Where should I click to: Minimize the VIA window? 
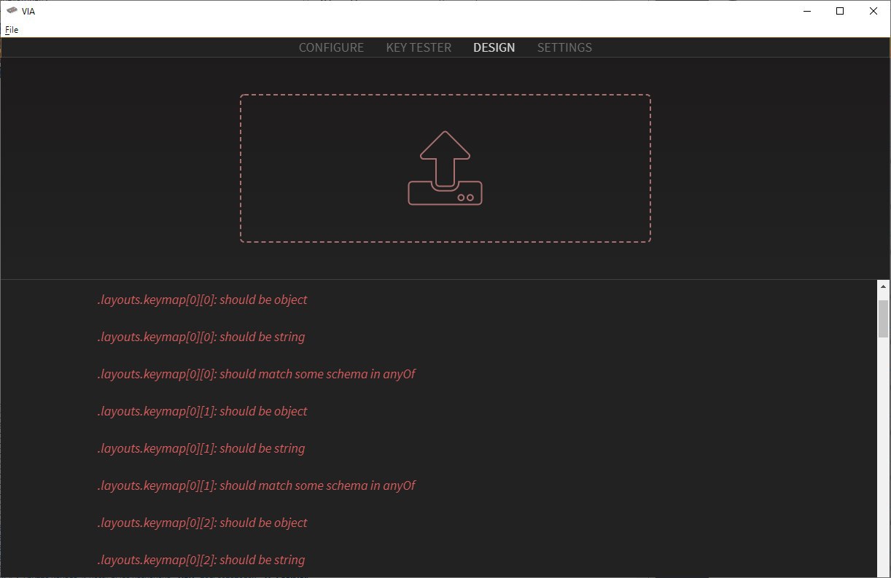(x=807, y=11)
